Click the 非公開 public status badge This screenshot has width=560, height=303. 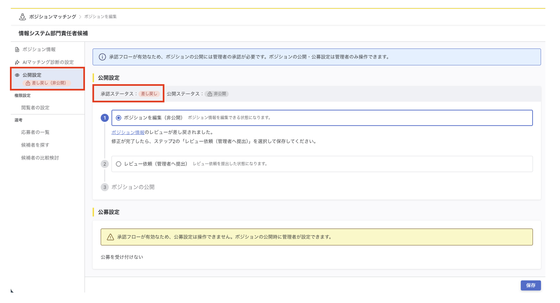coord(217,94)
